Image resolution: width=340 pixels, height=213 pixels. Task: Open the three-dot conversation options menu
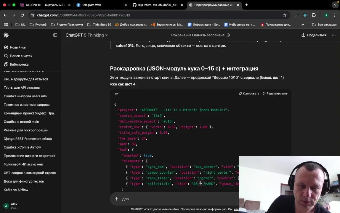(x=334, y=35)
